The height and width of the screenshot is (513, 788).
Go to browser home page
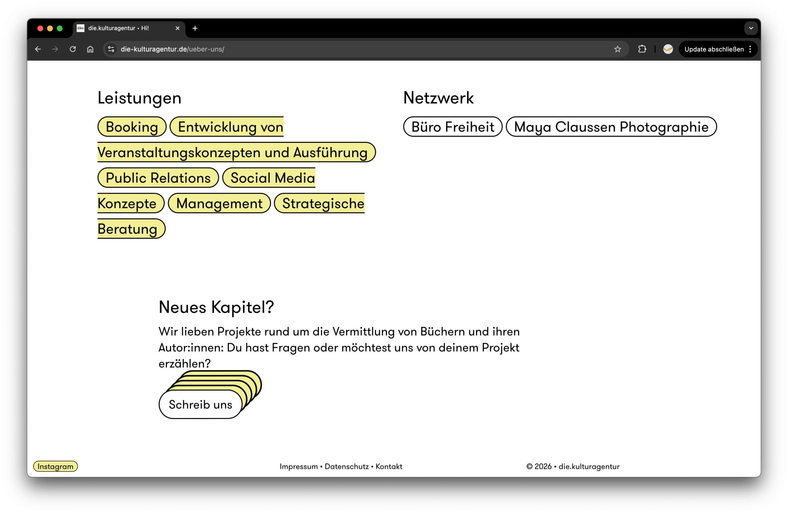[90, 49]
